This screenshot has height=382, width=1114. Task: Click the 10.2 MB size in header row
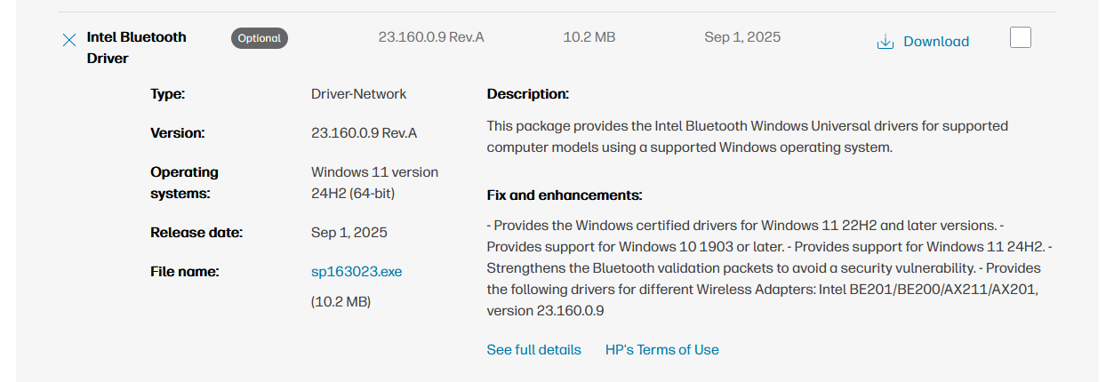click(589, 37)
